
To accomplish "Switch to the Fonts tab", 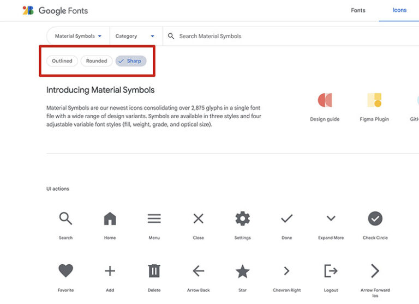I will coord(358,10).
